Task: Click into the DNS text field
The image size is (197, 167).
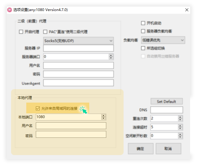Action: click(x=166, y=110)
